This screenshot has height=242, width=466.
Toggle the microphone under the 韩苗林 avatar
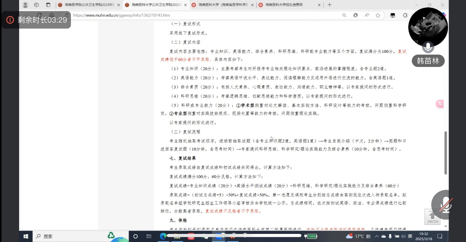(x=428, y=47)
